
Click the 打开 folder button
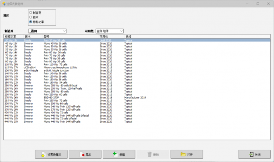[x=187, y=154]
